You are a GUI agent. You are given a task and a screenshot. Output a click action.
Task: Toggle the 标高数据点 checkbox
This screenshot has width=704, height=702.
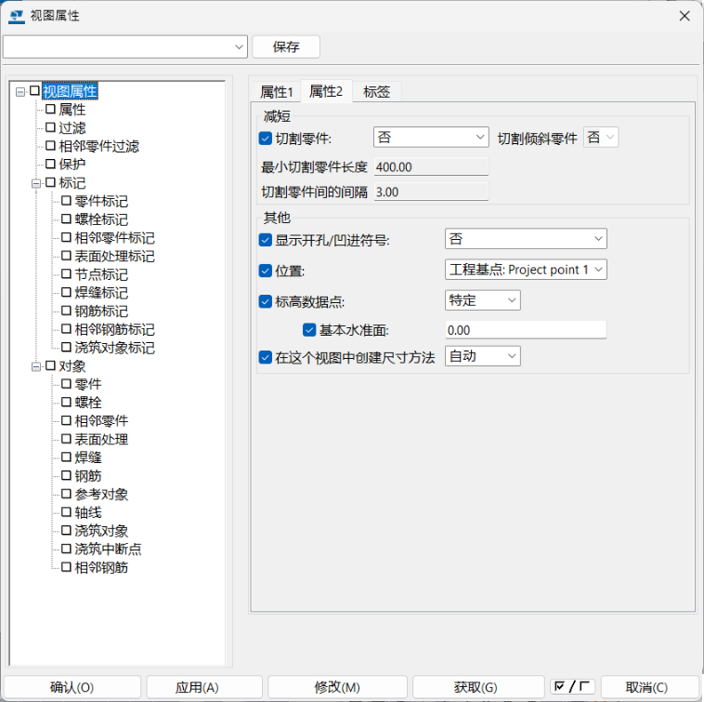[x=266, y=301]
